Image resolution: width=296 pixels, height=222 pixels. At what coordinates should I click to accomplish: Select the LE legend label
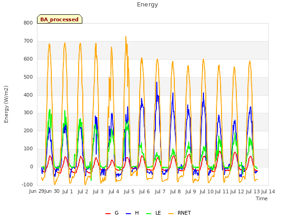click(x=158, y=213)
